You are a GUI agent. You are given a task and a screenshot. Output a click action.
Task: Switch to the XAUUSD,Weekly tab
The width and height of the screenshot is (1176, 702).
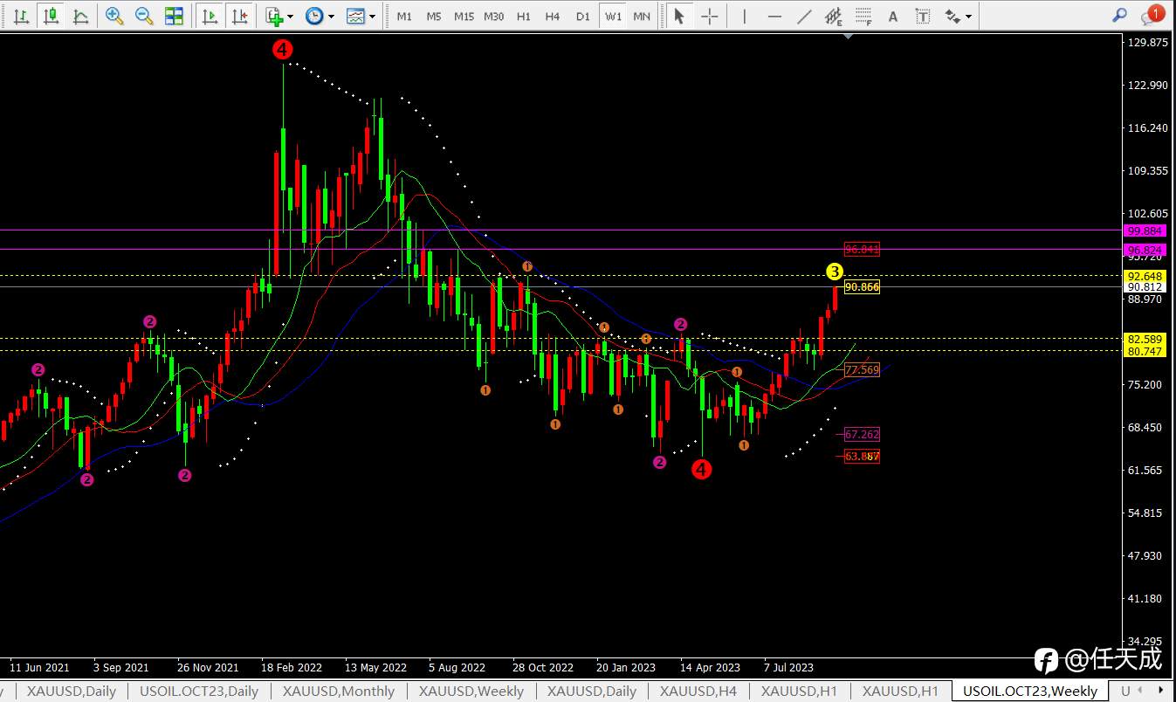pos(471,692)
